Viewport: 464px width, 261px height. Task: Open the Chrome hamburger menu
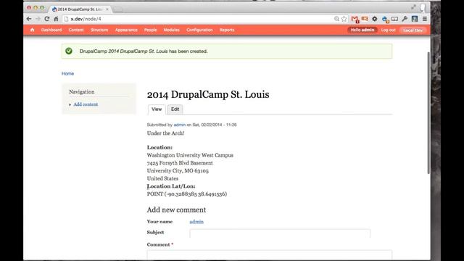click(x=425, y=19)
